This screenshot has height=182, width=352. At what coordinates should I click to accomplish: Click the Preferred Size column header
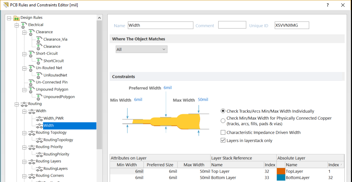pos(160,165)
